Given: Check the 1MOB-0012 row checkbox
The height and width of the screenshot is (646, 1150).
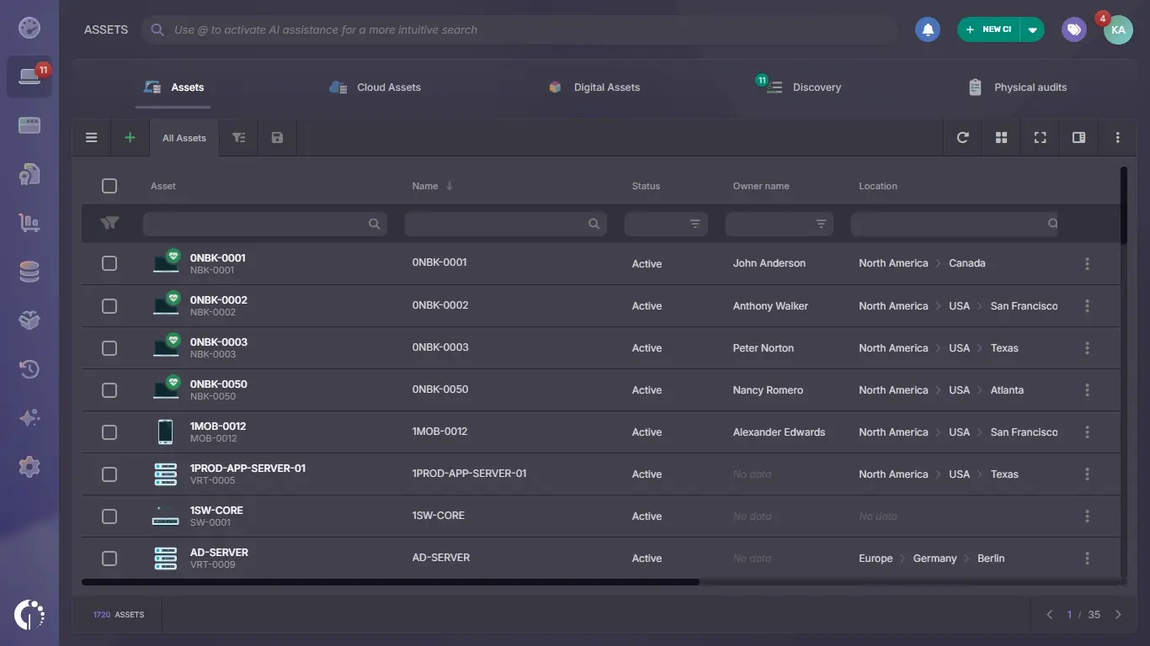Looking at the screenshot, I should point(109,432).
